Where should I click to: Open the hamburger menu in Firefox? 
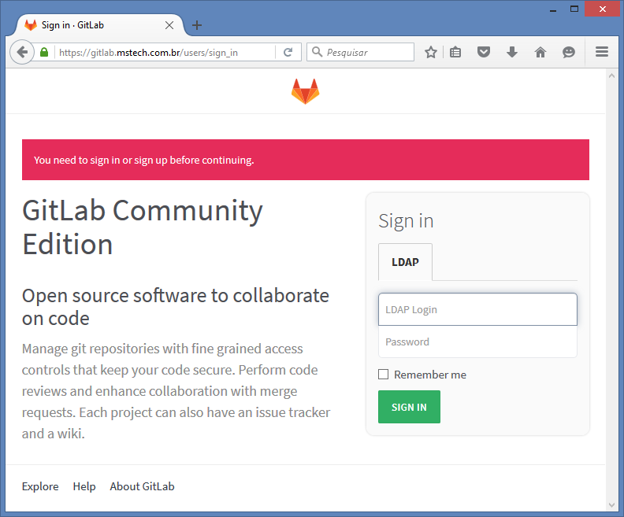coord(602,52)
